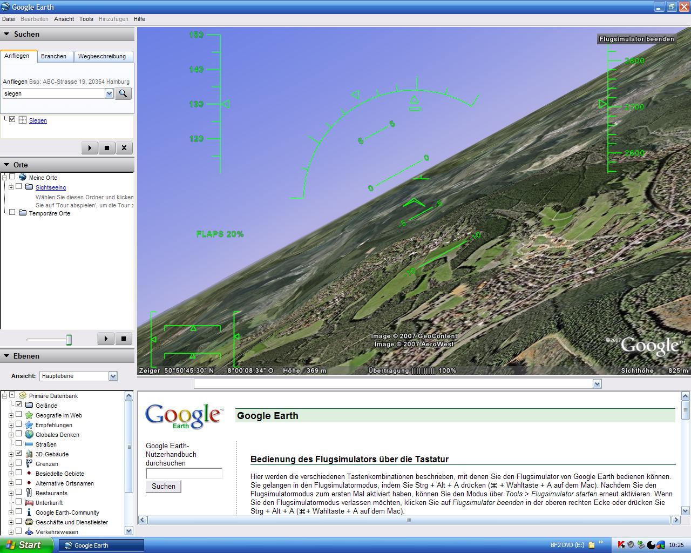Uncheck the Gelände layer checkbox
691x553 pixels.
pos(19,404)
